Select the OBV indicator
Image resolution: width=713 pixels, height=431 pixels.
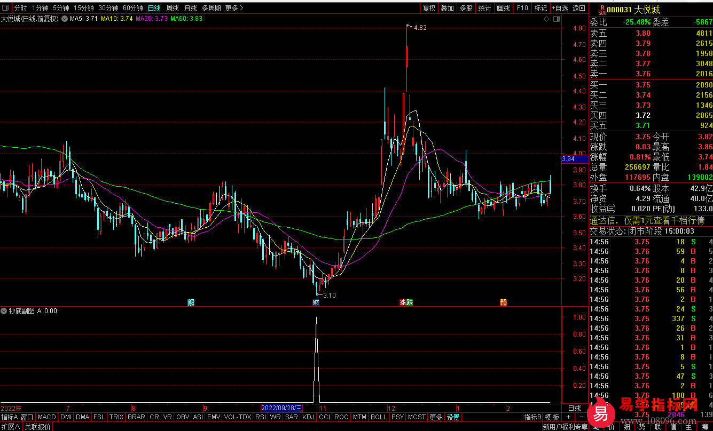pyautogui.click(x=183, y=417)
